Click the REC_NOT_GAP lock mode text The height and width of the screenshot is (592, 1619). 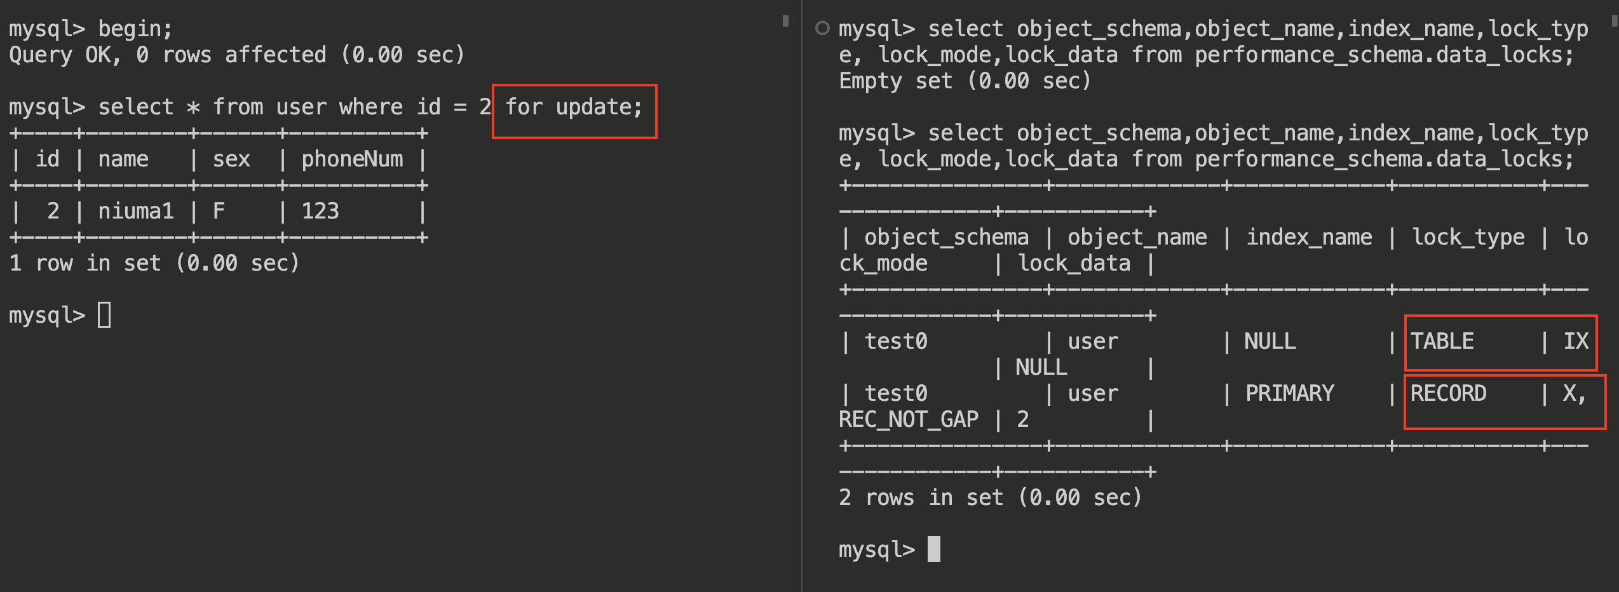908,420
